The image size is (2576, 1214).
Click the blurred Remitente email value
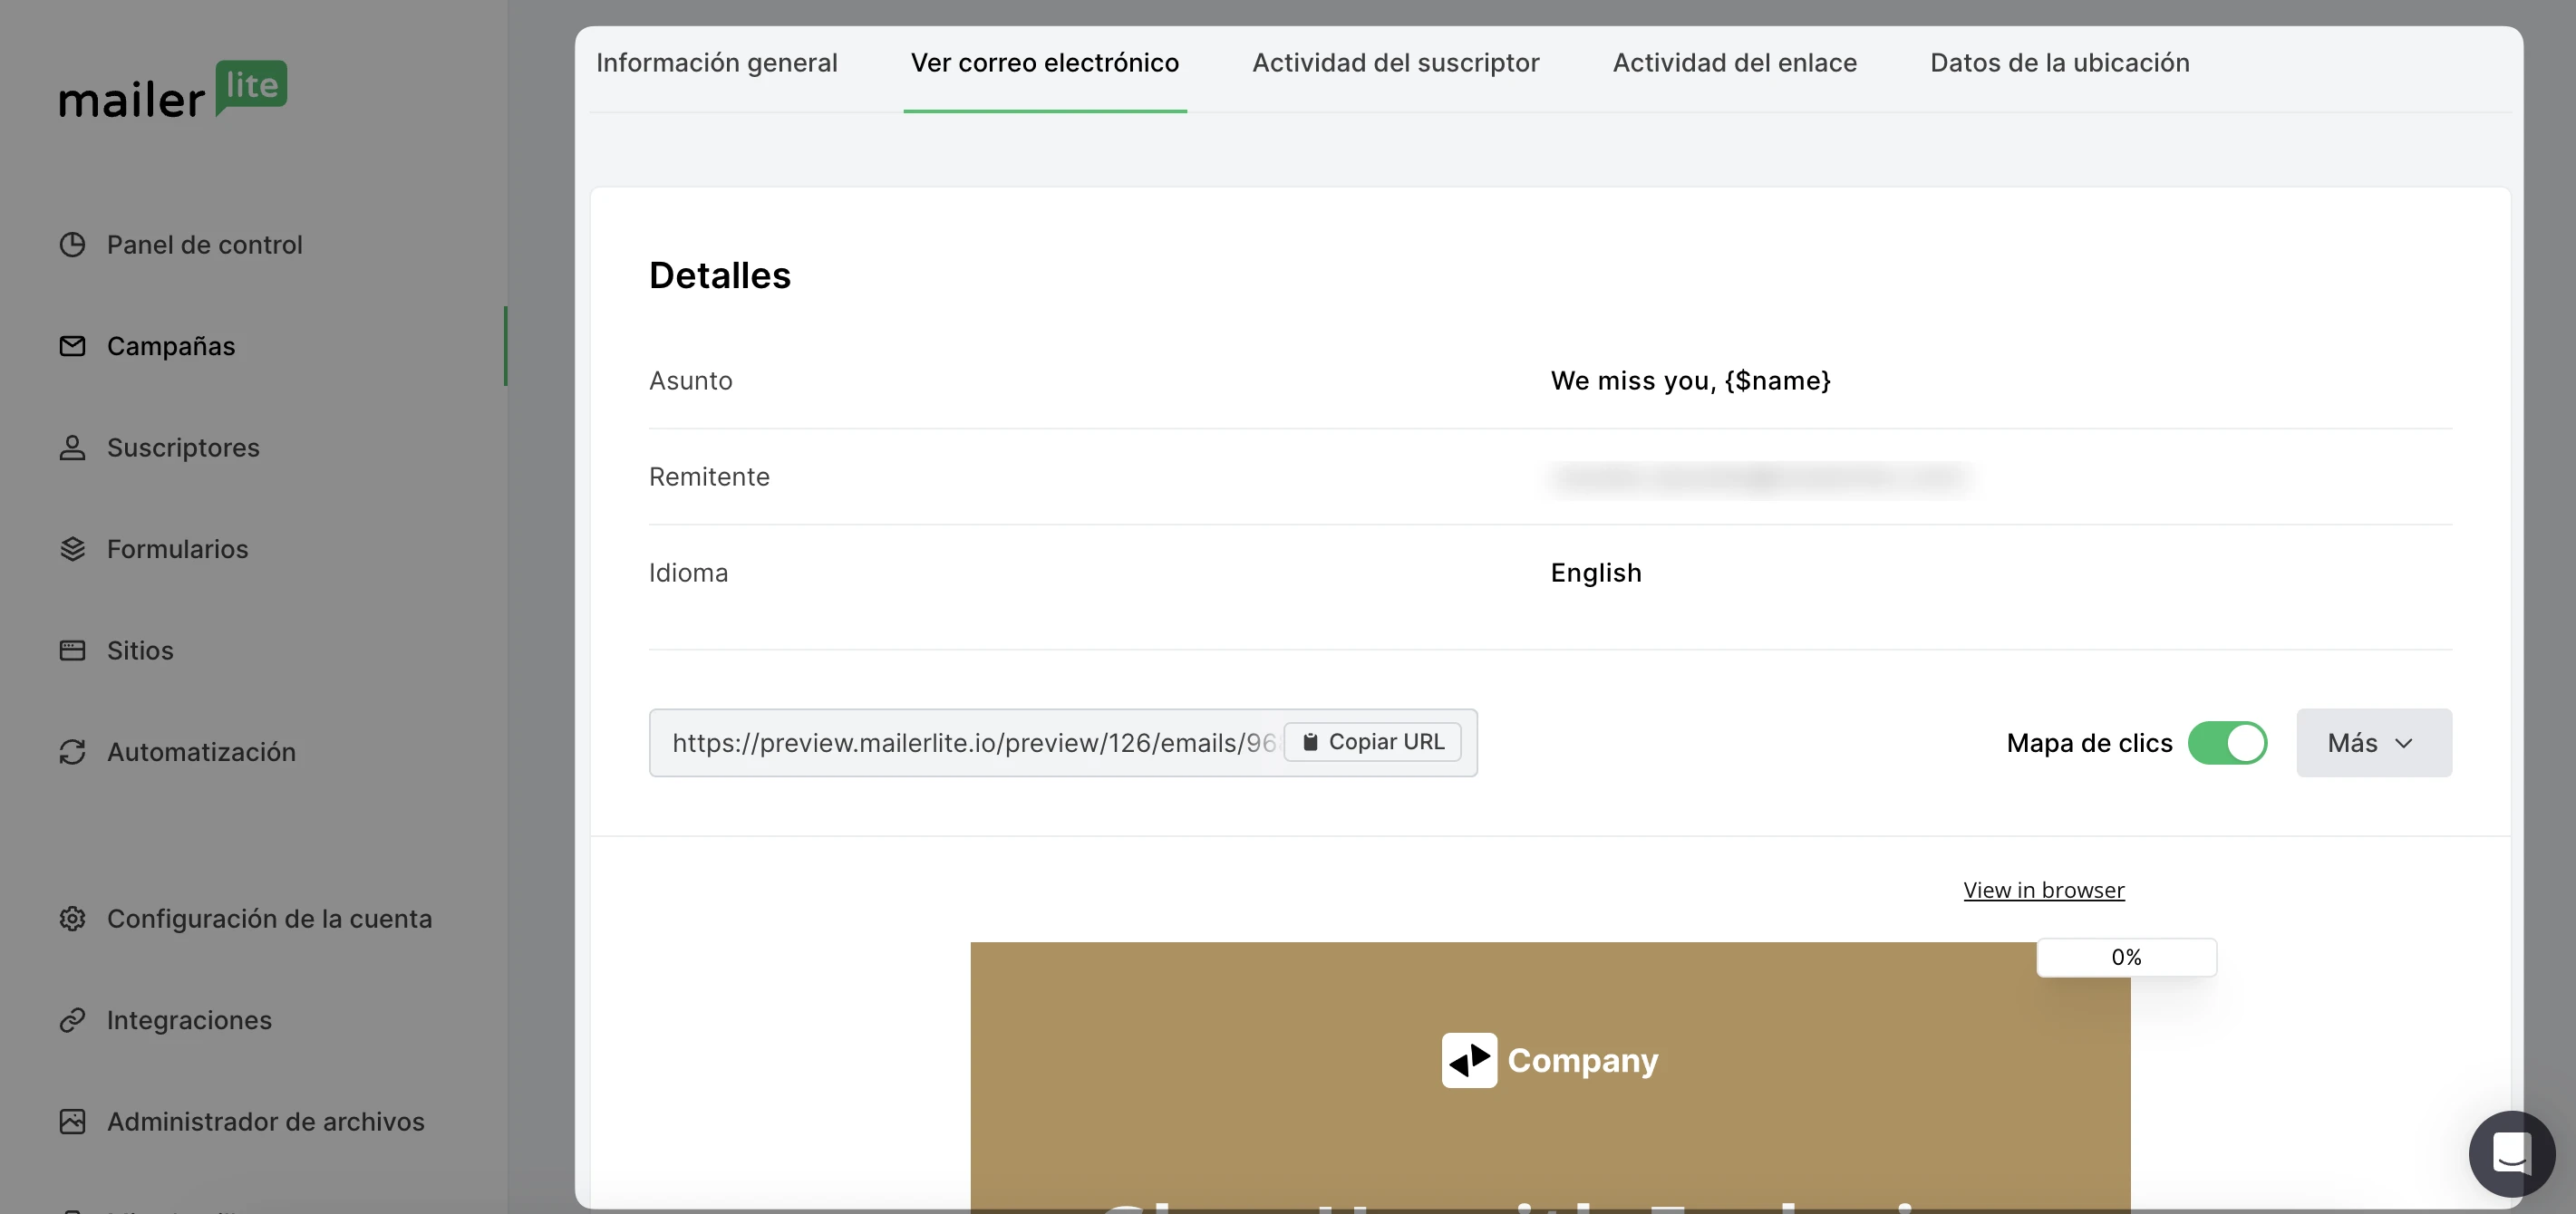(x=1760, y=477)
